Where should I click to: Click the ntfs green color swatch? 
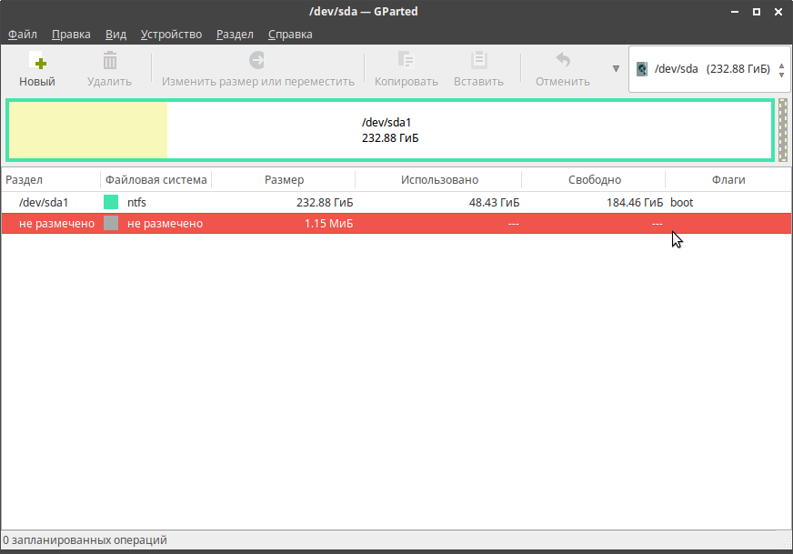tap(111, 202)
